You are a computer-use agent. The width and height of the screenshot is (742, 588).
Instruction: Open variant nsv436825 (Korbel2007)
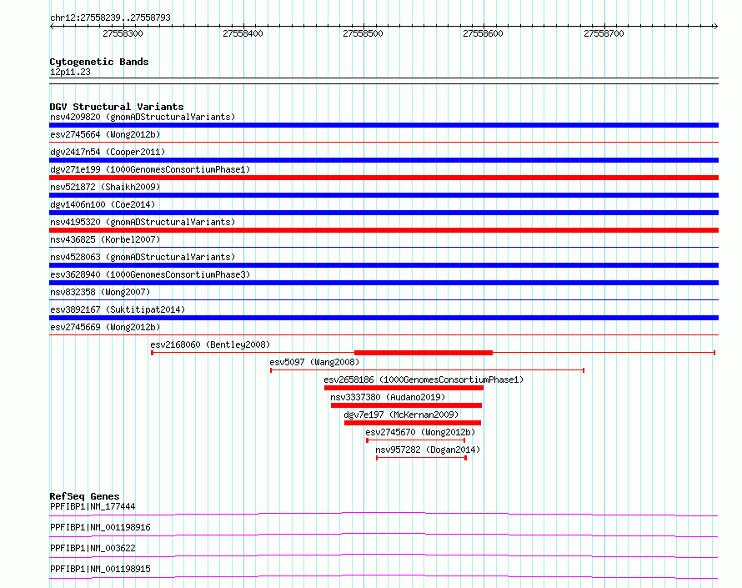105,239
